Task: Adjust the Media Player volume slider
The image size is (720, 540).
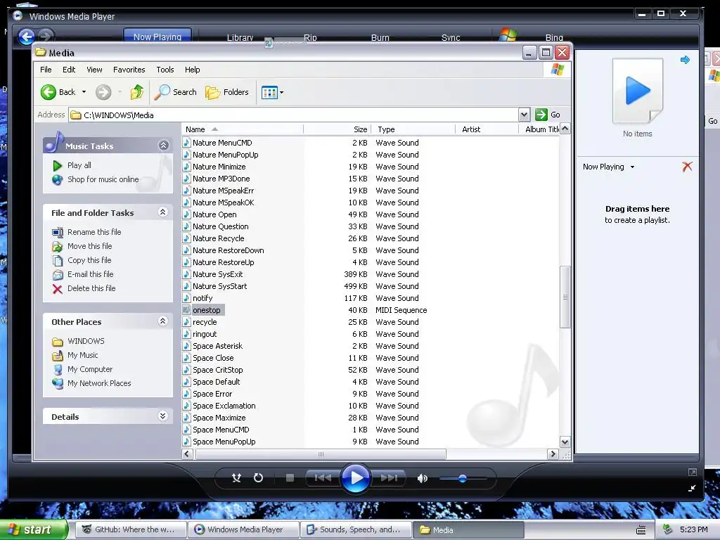Action: pyautogui.click(x=463, y=478)
